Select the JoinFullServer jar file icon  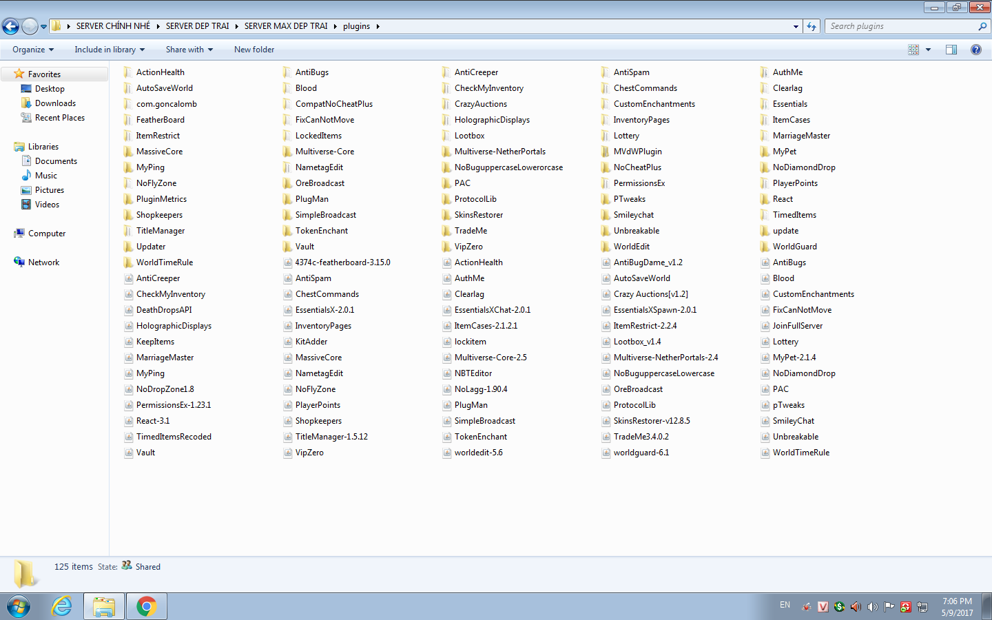[x=765, y=326]
